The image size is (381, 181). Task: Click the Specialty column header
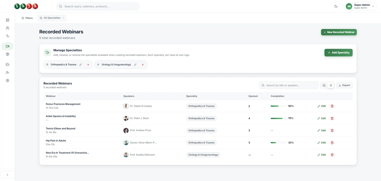(192, 96)
